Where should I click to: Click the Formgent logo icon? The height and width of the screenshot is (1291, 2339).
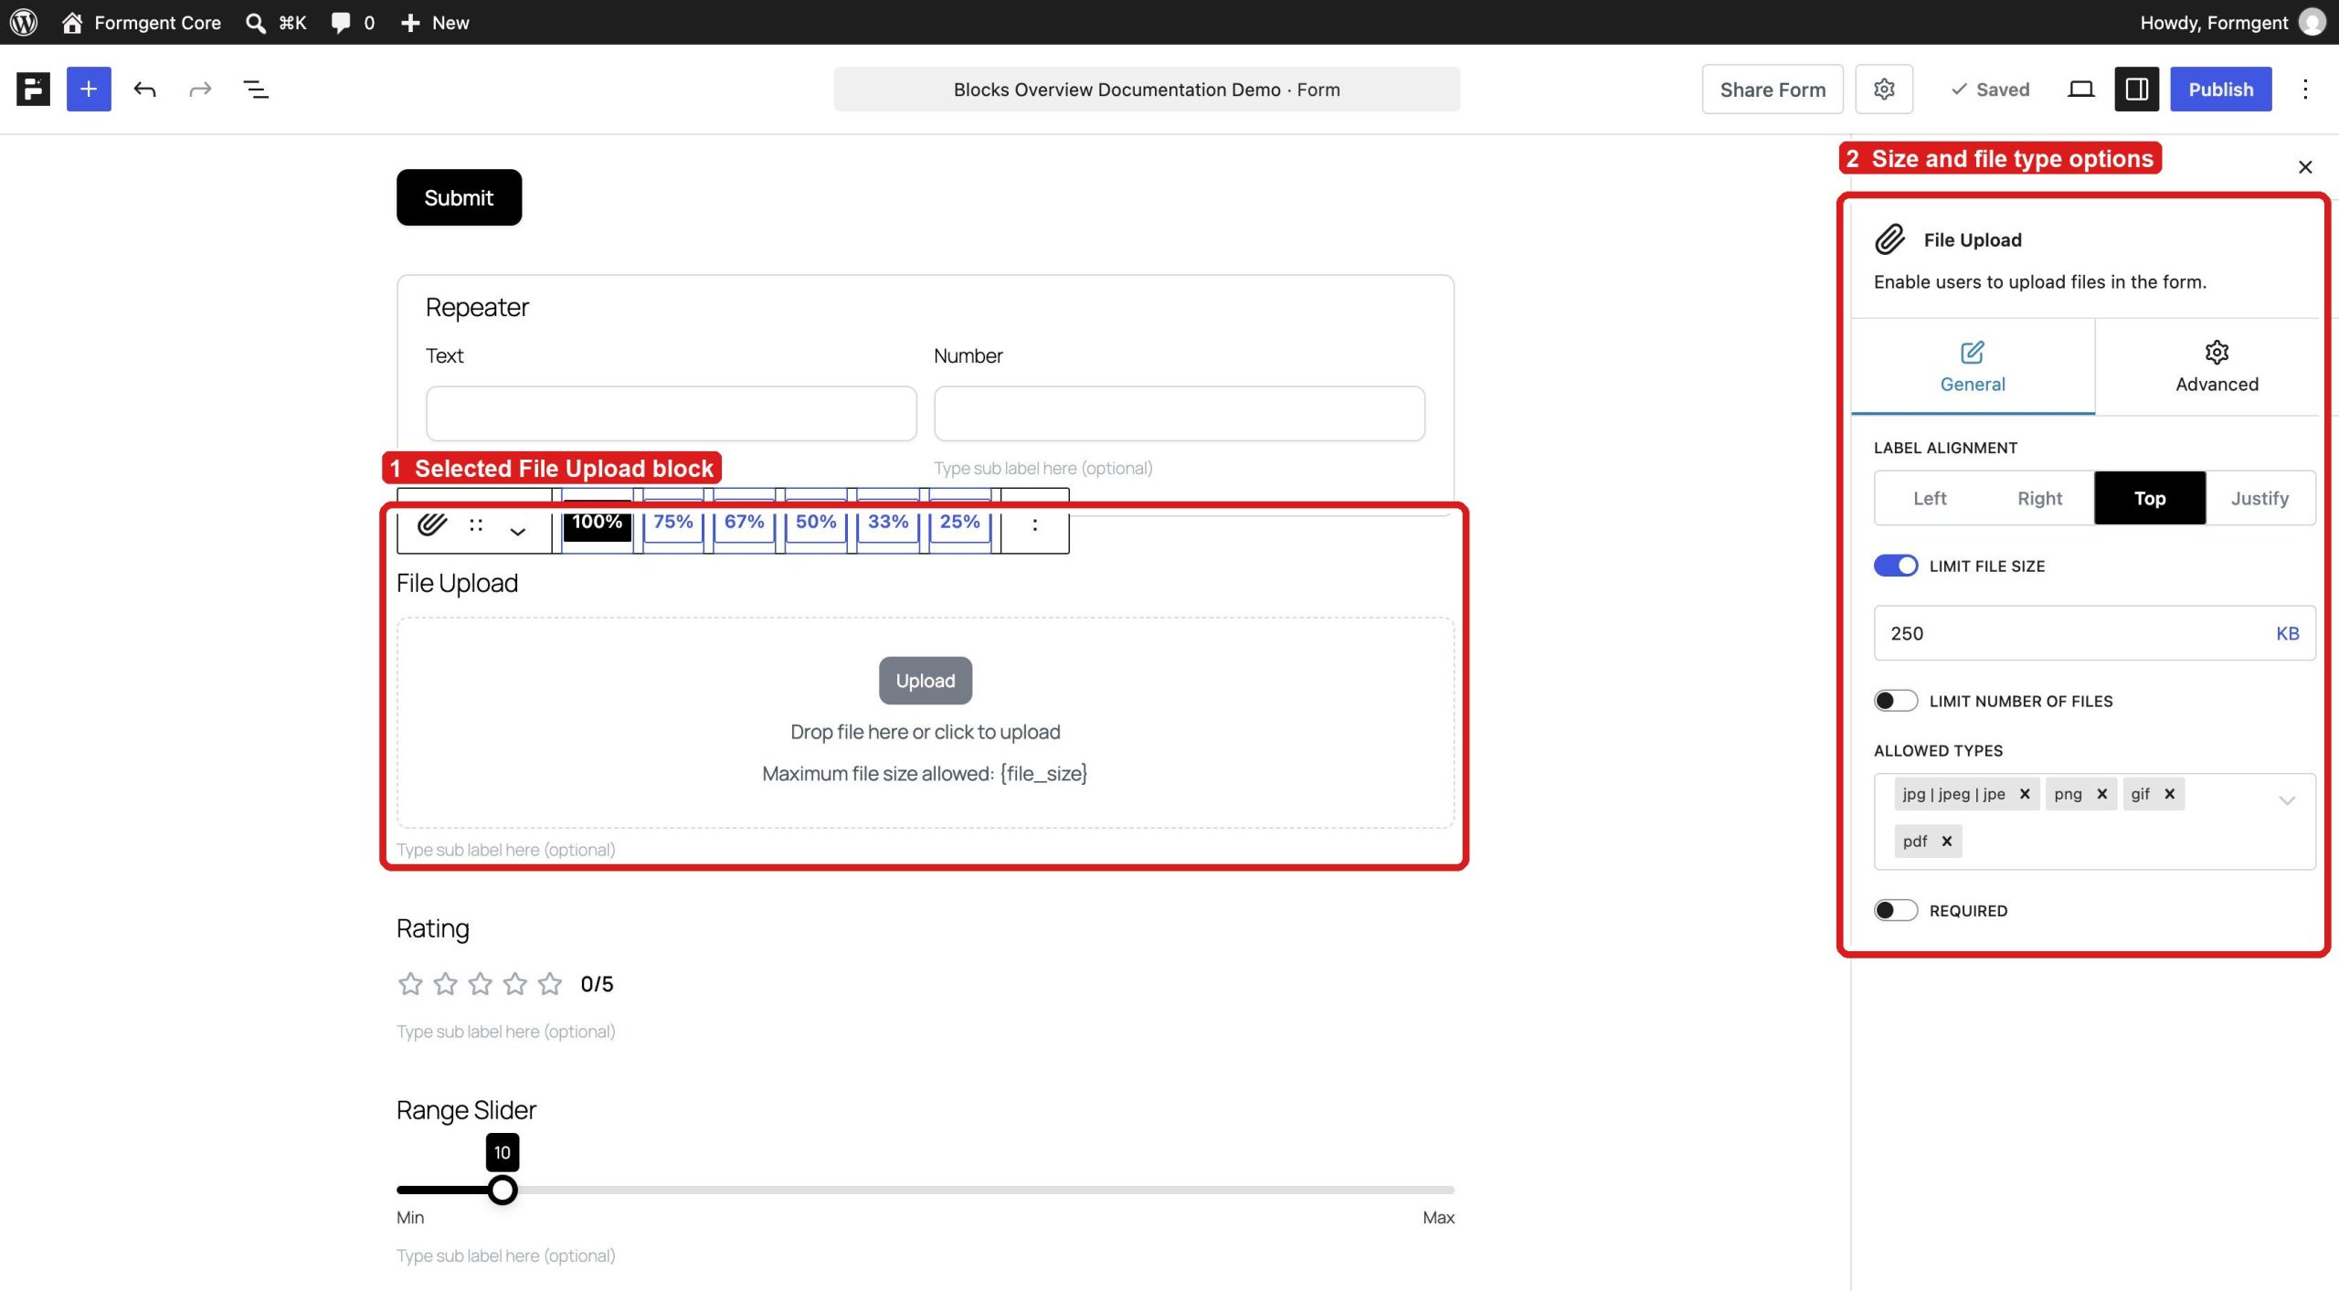(x=33, y=89)
